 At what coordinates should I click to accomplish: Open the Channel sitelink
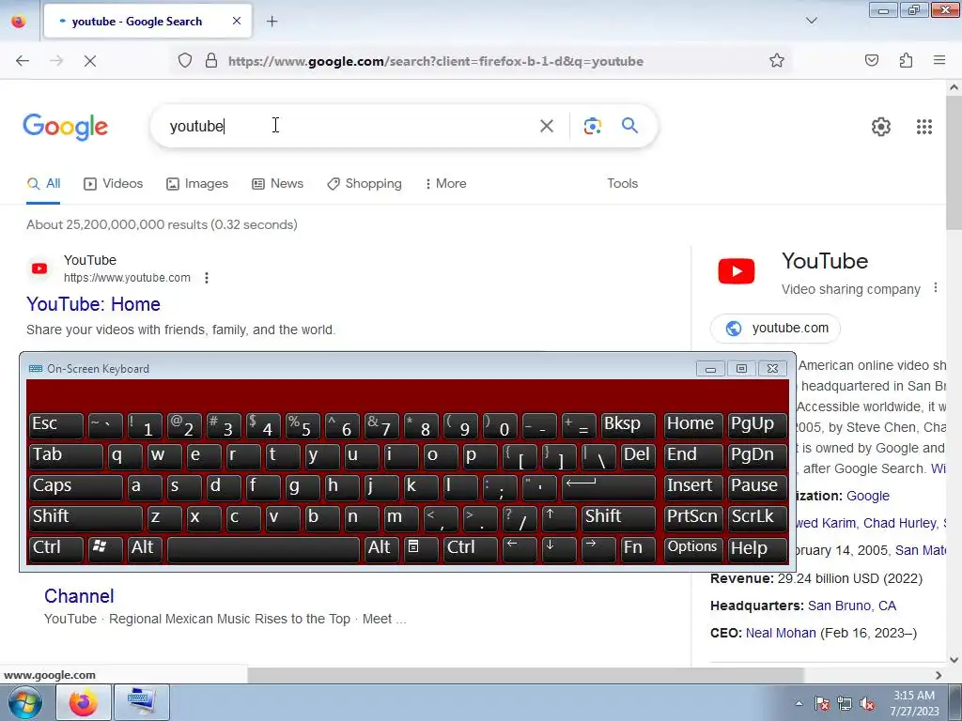(79, 596)
